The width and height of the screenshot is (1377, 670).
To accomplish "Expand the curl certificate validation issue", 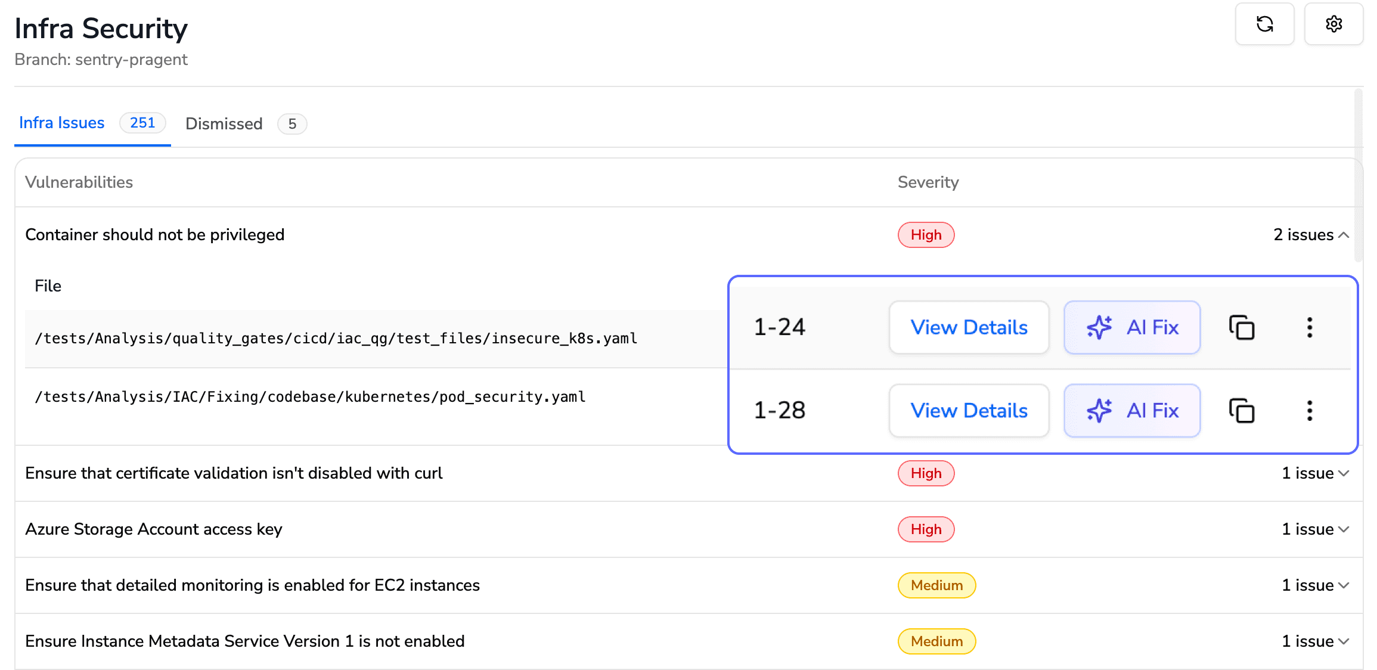I will tap(1316, 473).
